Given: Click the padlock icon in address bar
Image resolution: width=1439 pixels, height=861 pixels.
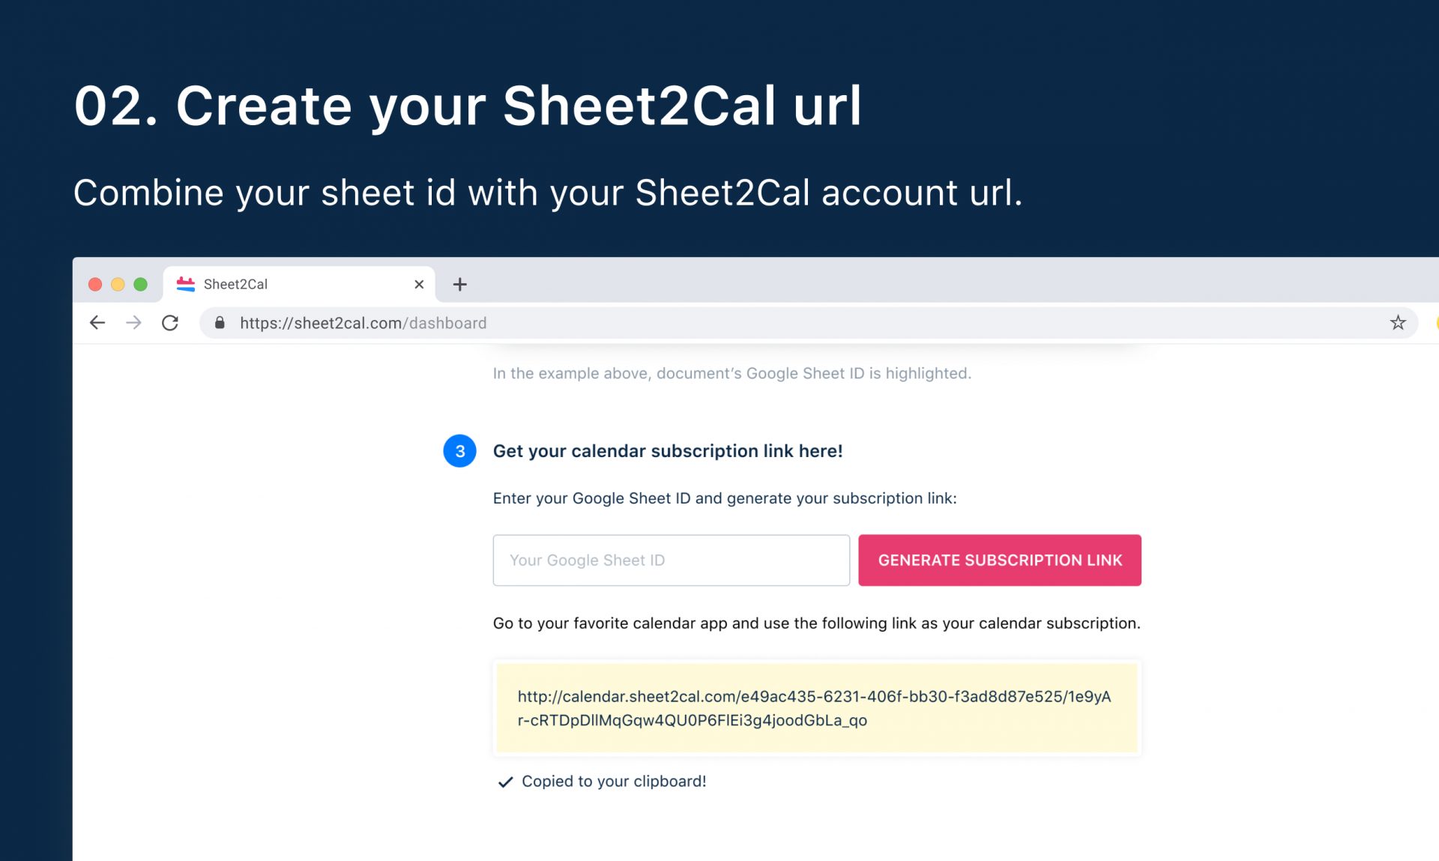Looking at the screenshot, I should (x=220, y=323).
